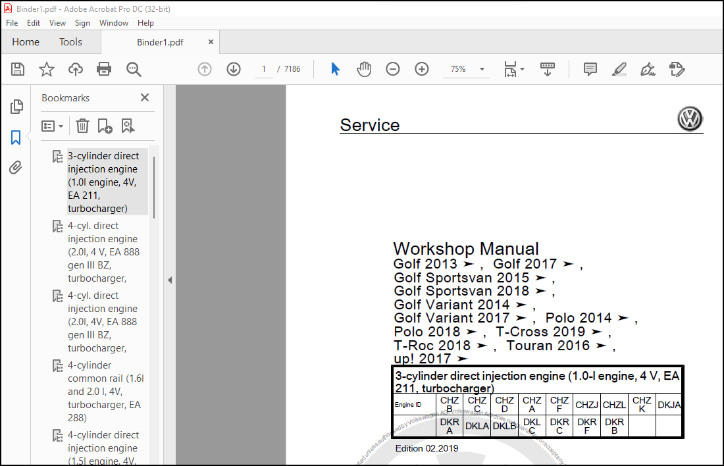Add a new bookmark icon
The height and width of the screenshot is (466, 724).
(105, 126)
